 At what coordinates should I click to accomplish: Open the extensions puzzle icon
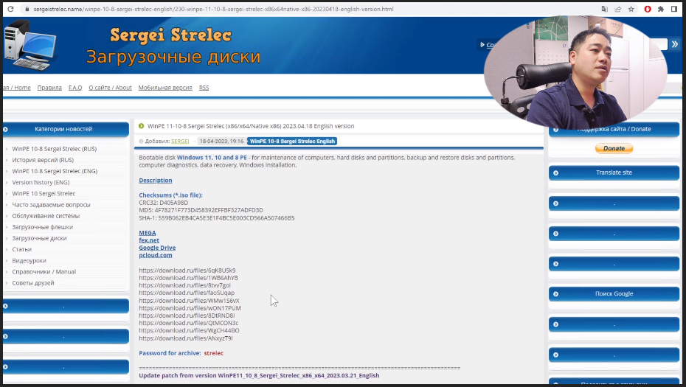661,9
